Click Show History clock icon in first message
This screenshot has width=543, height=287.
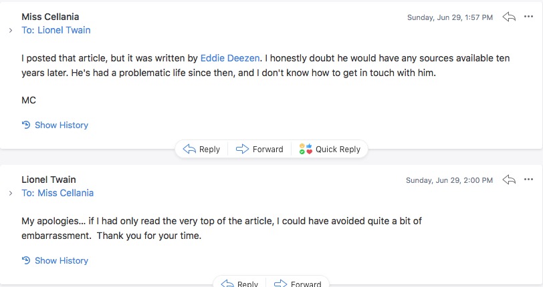[26, 125]
